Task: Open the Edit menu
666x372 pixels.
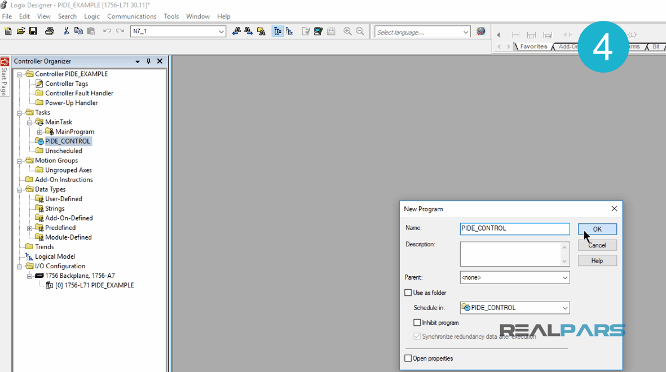Action: point(24,16)
